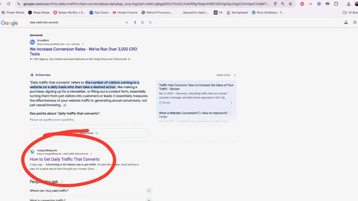Search by image with the Lens icon

pos(143,22)
